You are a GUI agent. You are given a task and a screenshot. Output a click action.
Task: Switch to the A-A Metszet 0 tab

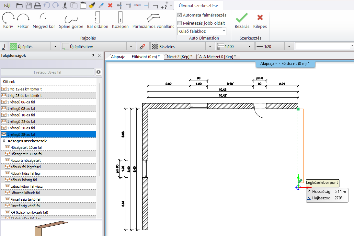(x=217, y=56)
